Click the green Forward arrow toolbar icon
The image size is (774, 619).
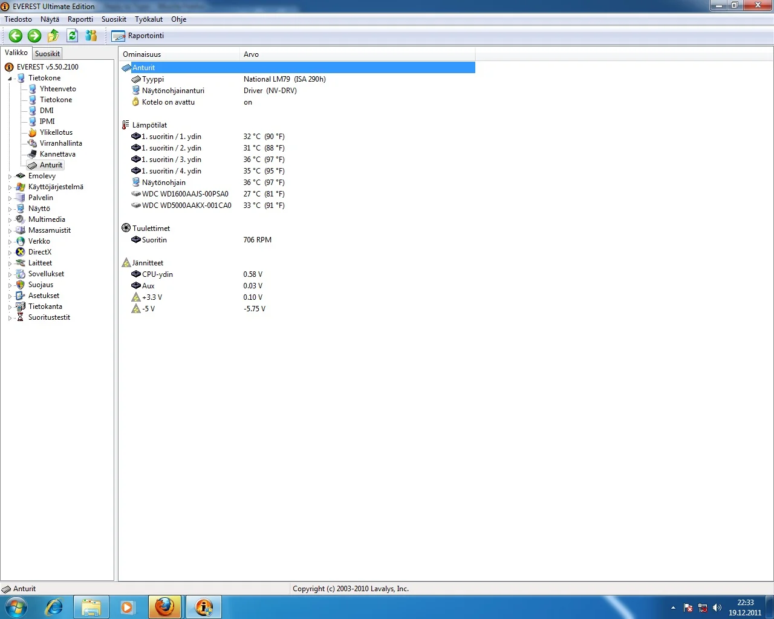(x=34, y=36)
